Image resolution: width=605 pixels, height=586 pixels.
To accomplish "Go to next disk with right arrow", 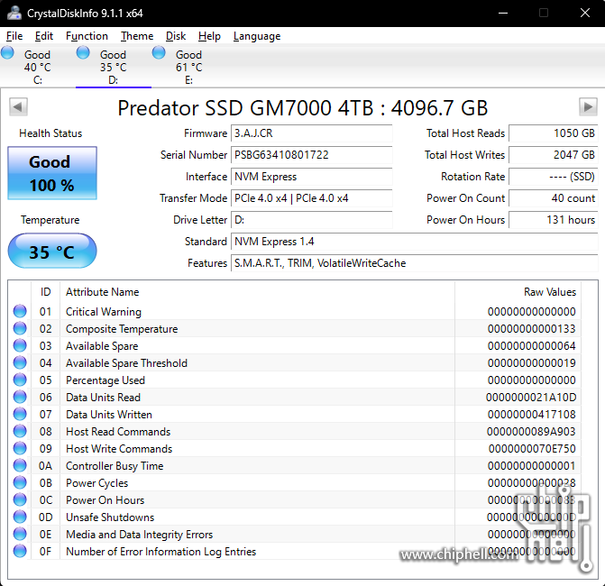I will [588, 106].
